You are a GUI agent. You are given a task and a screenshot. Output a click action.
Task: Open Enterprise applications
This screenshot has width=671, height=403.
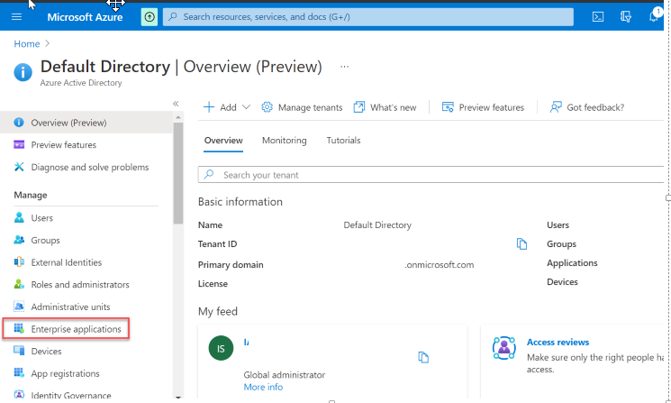click(66, 329)
